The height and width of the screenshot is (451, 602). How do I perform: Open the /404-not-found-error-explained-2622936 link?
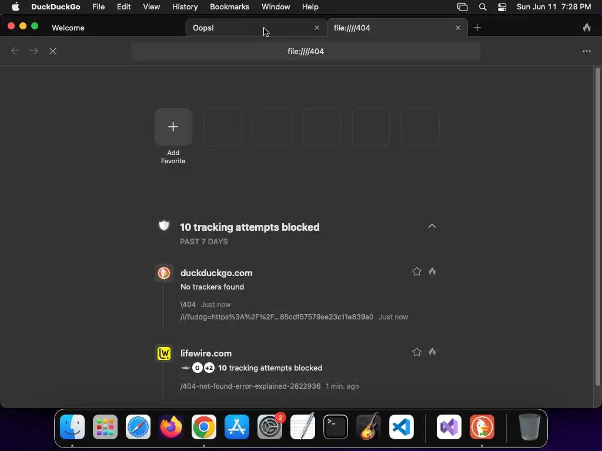pos(250,386)
